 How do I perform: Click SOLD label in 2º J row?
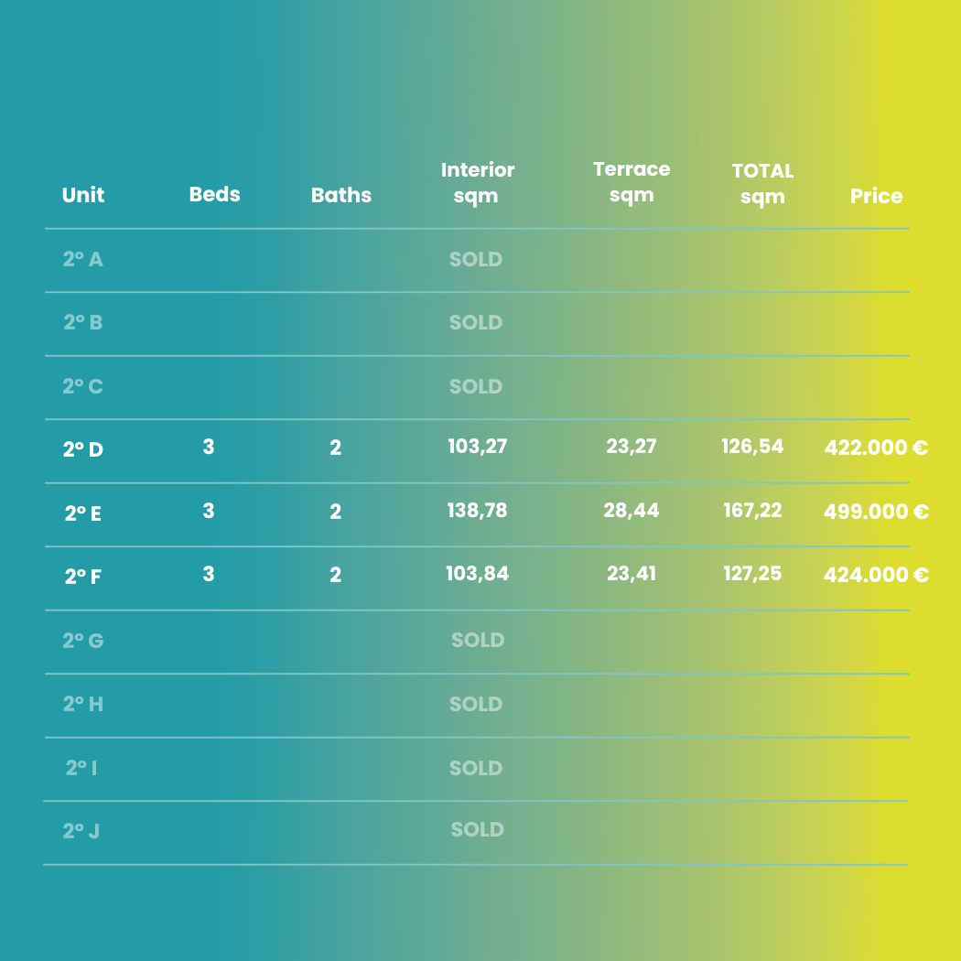coord(478,829)
